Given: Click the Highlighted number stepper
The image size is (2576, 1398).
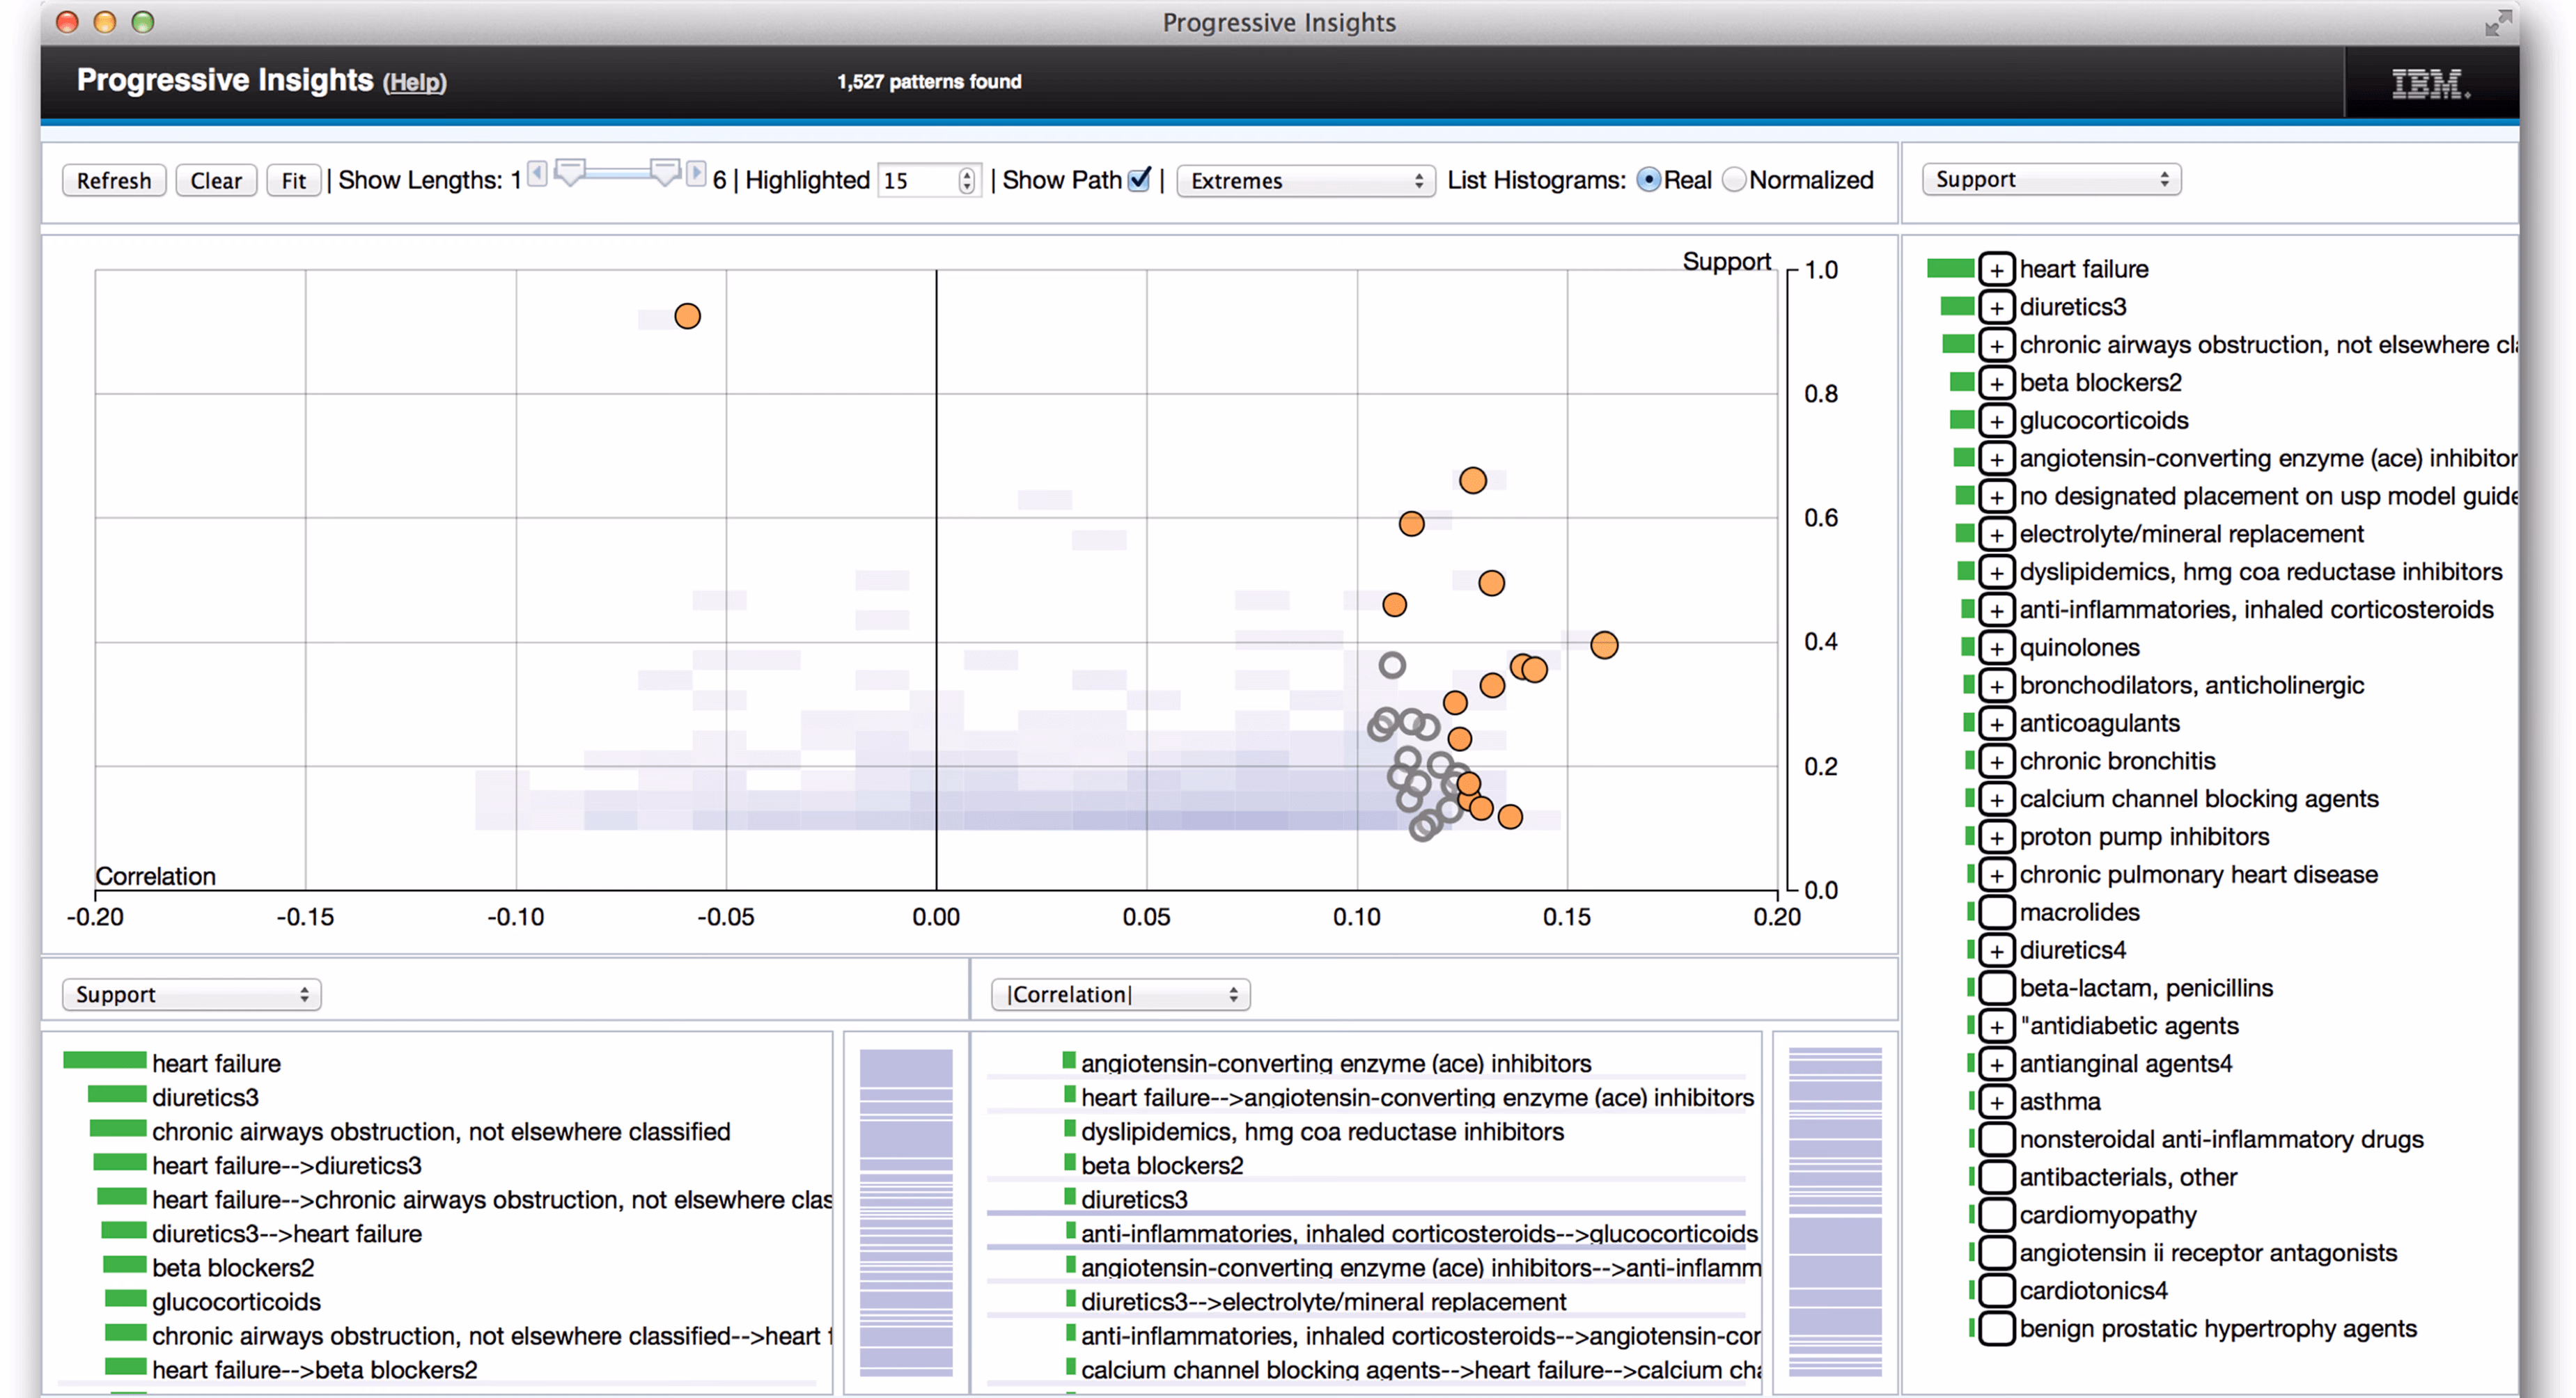Looking at the screenshot, I should pos(966,181).
